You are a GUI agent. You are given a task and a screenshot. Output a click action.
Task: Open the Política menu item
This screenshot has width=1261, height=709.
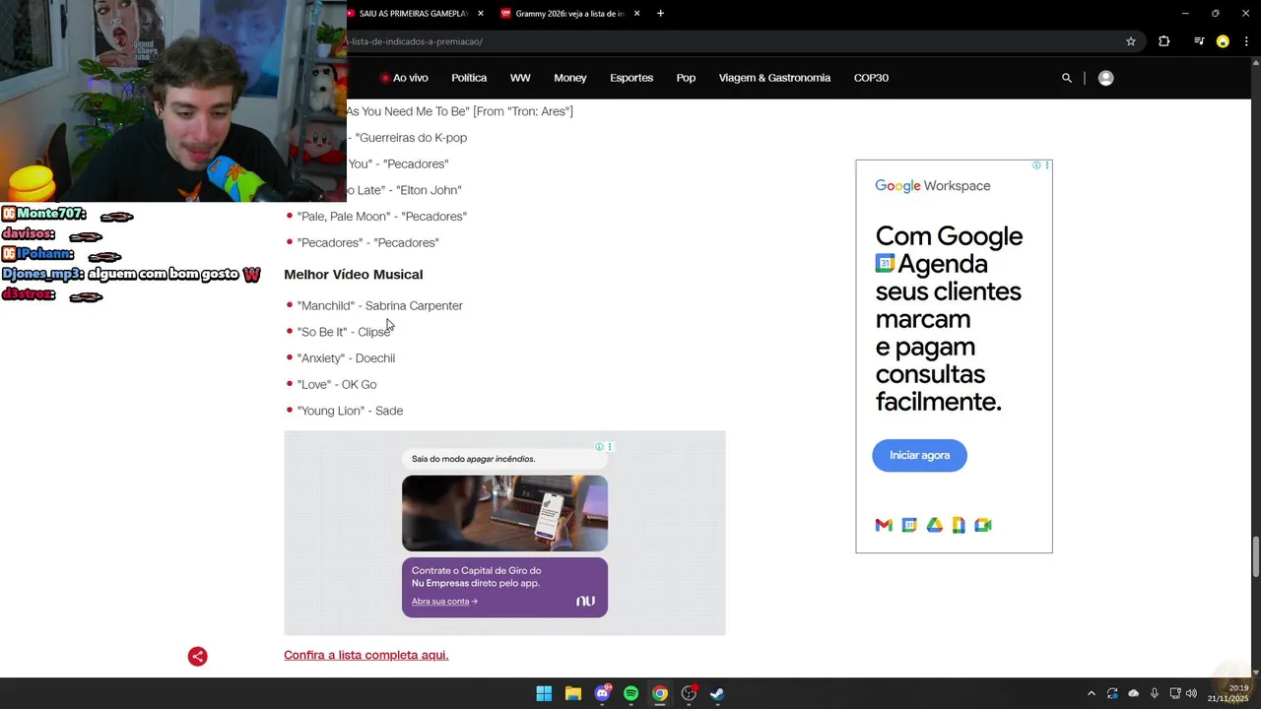point(469,78)
